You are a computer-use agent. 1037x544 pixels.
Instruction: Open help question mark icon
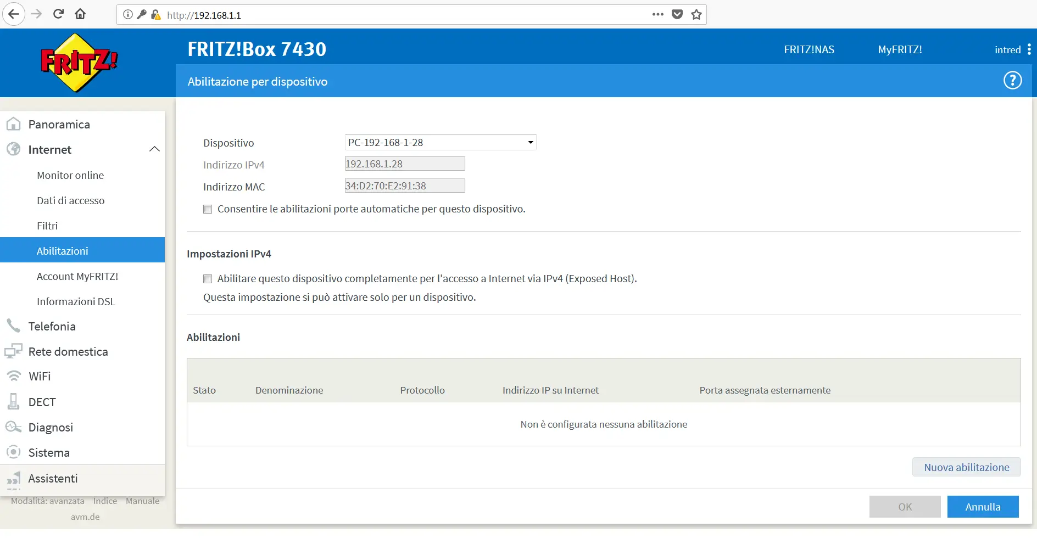coord(1012,81)
